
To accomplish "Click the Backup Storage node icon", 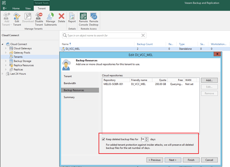I will click(11, 61).
